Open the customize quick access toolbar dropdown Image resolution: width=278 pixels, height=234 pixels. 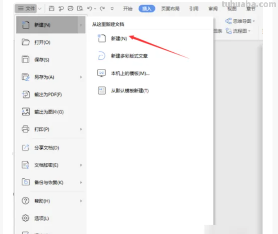[x=112, y=9]
